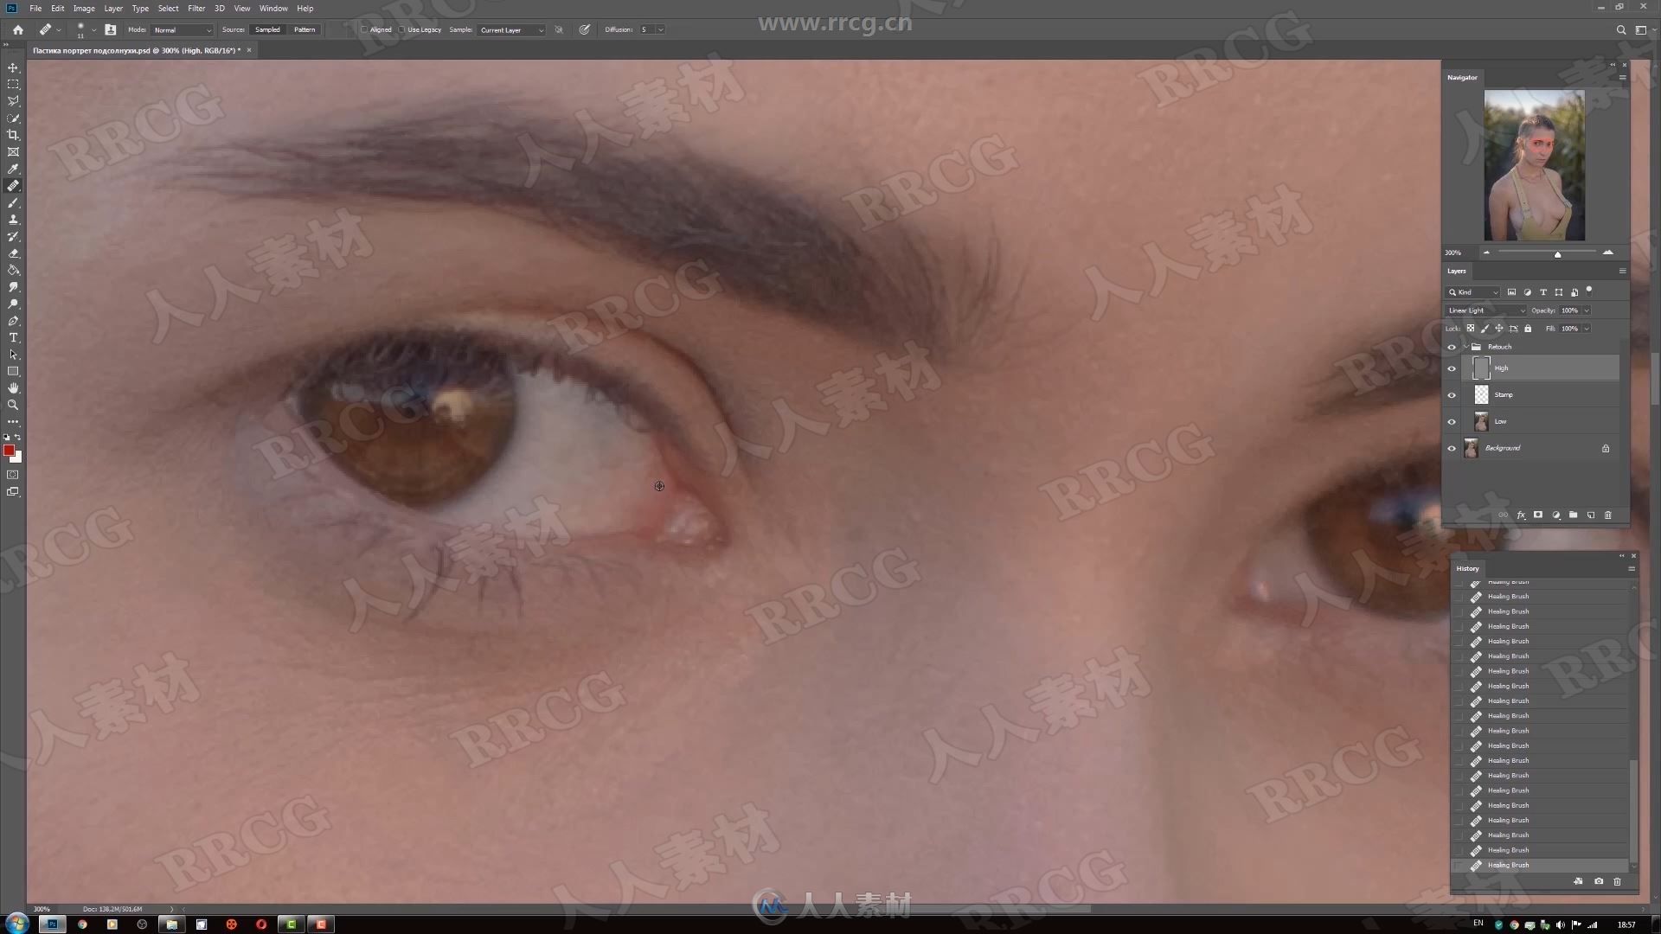The image size is (1661, 934).
Task: Select the Move tool
Action: [x=13, y=67]
